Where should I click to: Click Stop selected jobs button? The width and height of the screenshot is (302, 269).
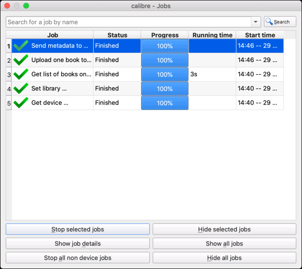click(x=78, y=229)
